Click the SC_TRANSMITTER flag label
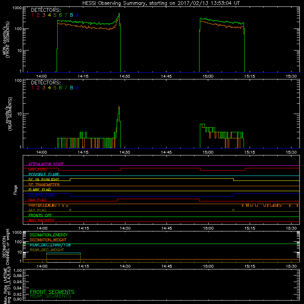Image resolution: width=304 pixels, height=304 pixels. pyautogui.click(x=44, y=185)
